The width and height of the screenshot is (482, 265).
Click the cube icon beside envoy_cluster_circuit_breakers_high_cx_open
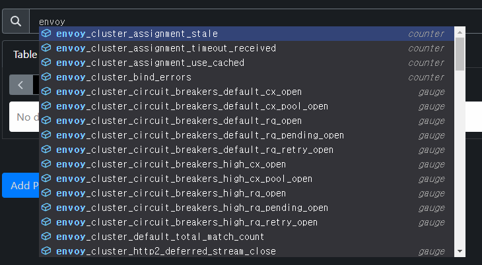[46, 164]
